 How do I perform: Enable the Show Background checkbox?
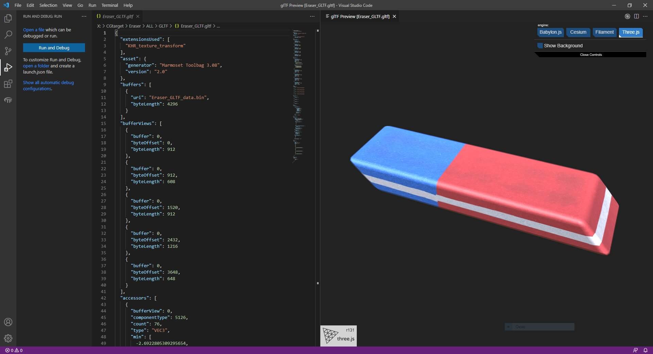coord(540,46)
